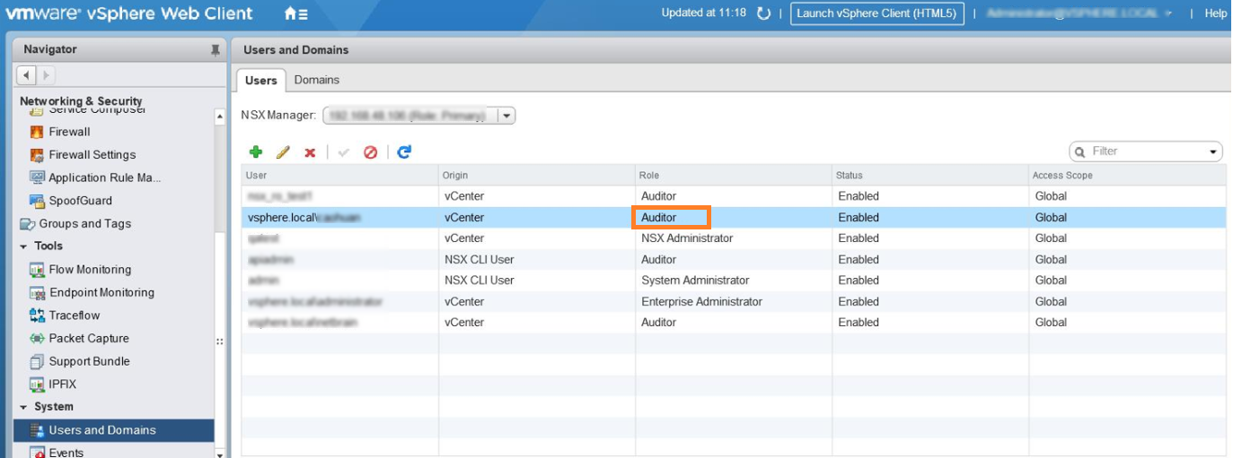This screenshot has height=458, width=1233.
Task: Select the Users tab
Action: [261, 80]
